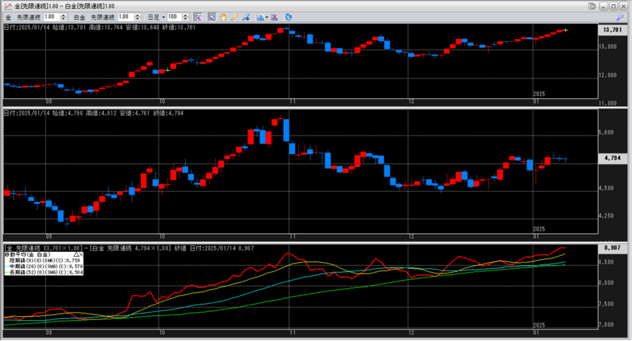Click the 13,000 axis label on gold chart
This screenshot has height=341, width=632.
(607, 47)
